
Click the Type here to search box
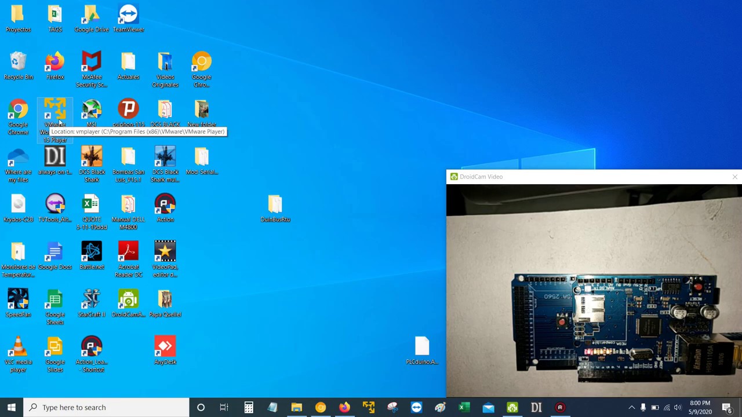(107, 407)
